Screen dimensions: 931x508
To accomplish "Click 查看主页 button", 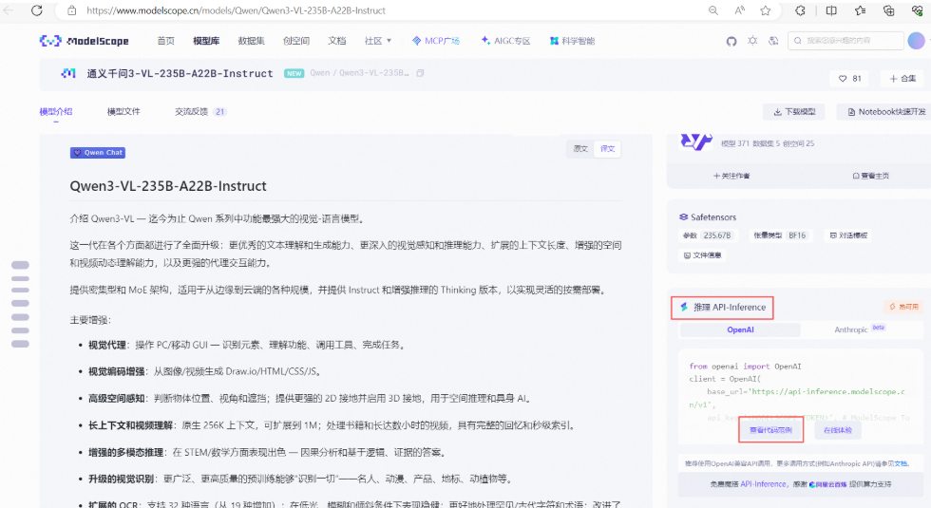I will 870,176.
